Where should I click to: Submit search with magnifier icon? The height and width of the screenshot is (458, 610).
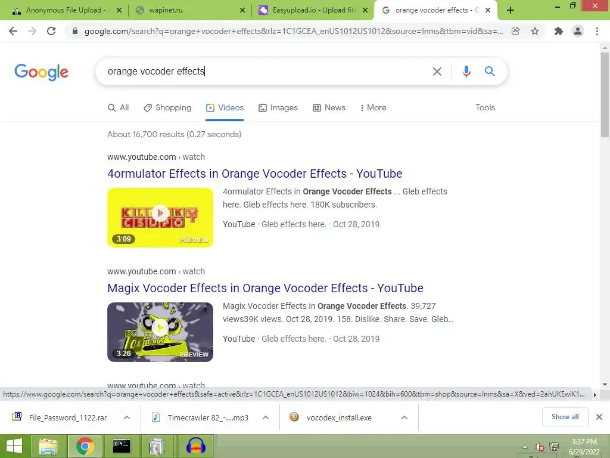(x=490, y=72)
